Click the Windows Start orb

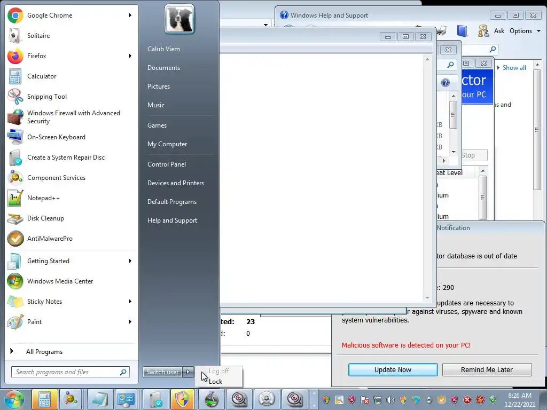coord(14,399)
